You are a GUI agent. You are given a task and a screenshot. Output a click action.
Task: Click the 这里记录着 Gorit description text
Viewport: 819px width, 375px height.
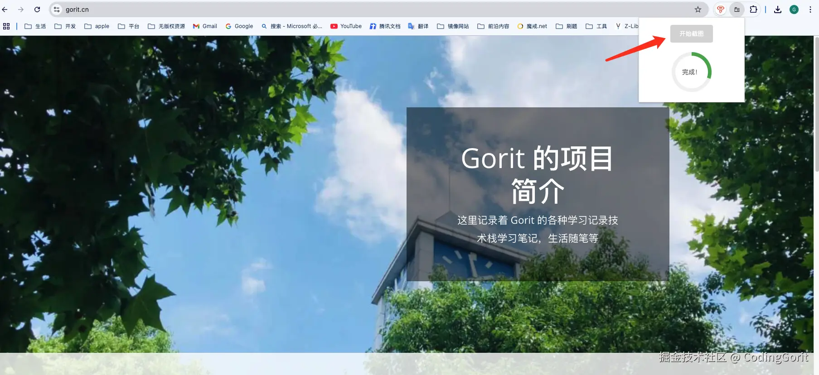[x=538, y=229]
